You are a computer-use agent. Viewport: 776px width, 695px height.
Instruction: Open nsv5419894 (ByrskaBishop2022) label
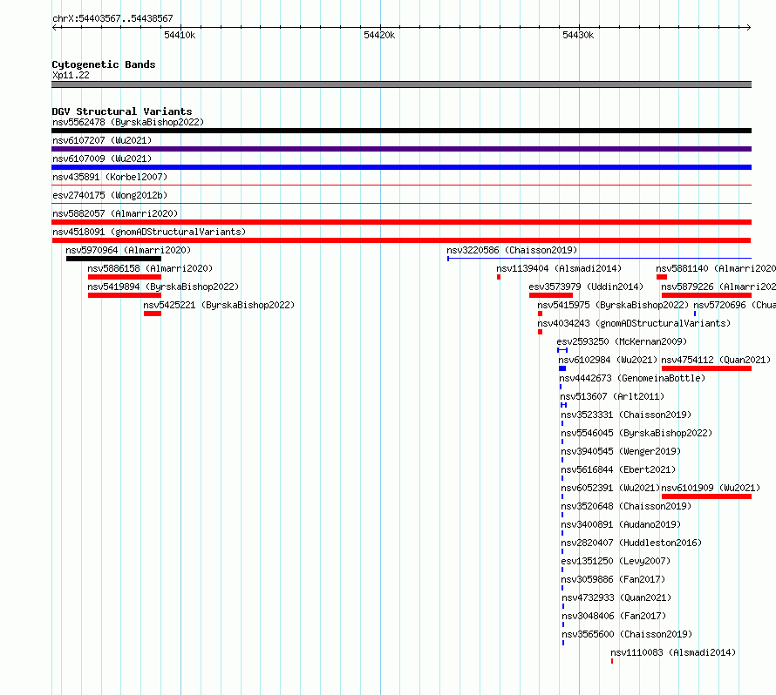[x=163, y=287]
